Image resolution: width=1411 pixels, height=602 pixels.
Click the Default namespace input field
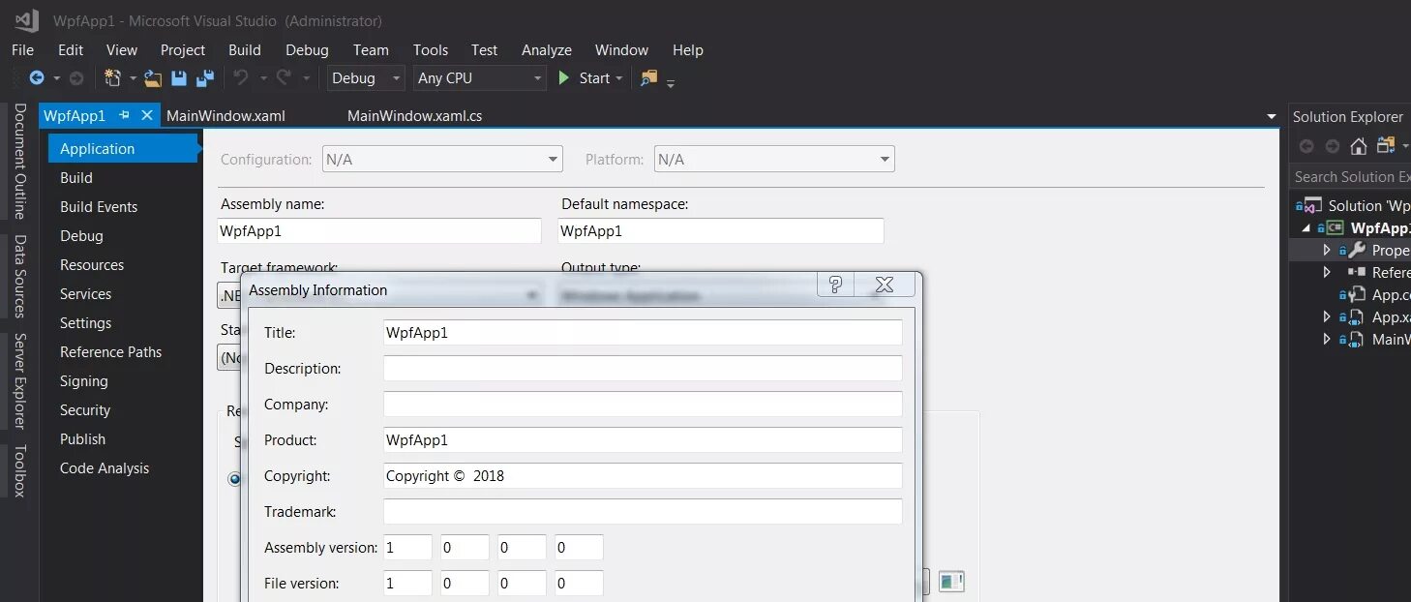tap(721, 230)
